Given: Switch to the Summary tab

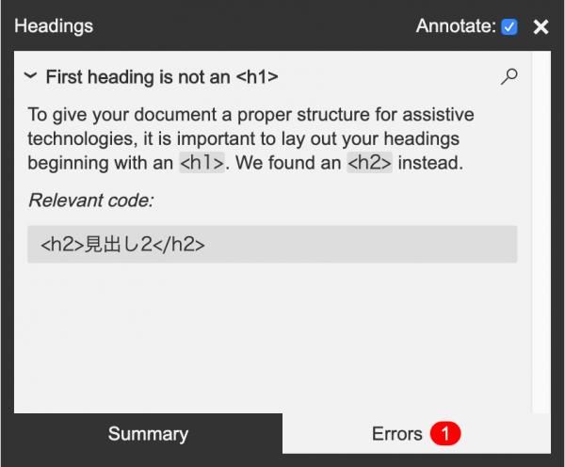Looking at the screenshot, I should point(148,433).
